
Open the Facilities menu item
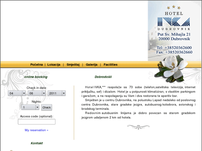tap(110, 65)
